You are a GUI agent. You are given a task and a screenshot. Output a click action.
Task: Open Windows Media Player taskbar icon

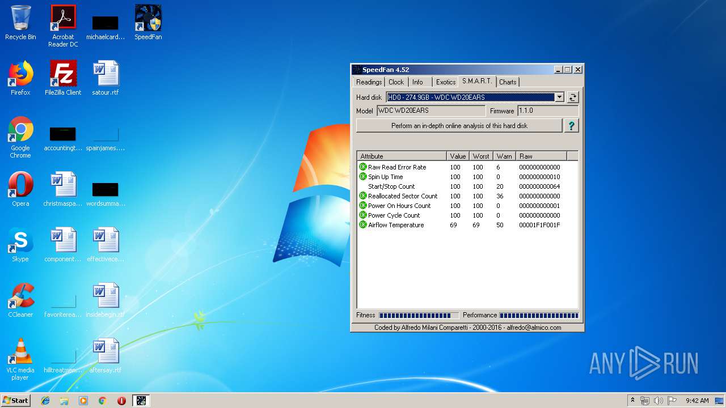(83, 401)
